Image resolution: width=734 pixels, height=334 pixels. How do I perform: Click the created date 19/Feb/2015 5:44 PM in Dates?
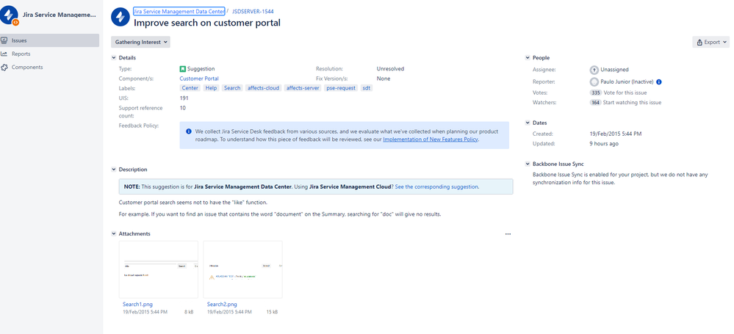point(616,134)
